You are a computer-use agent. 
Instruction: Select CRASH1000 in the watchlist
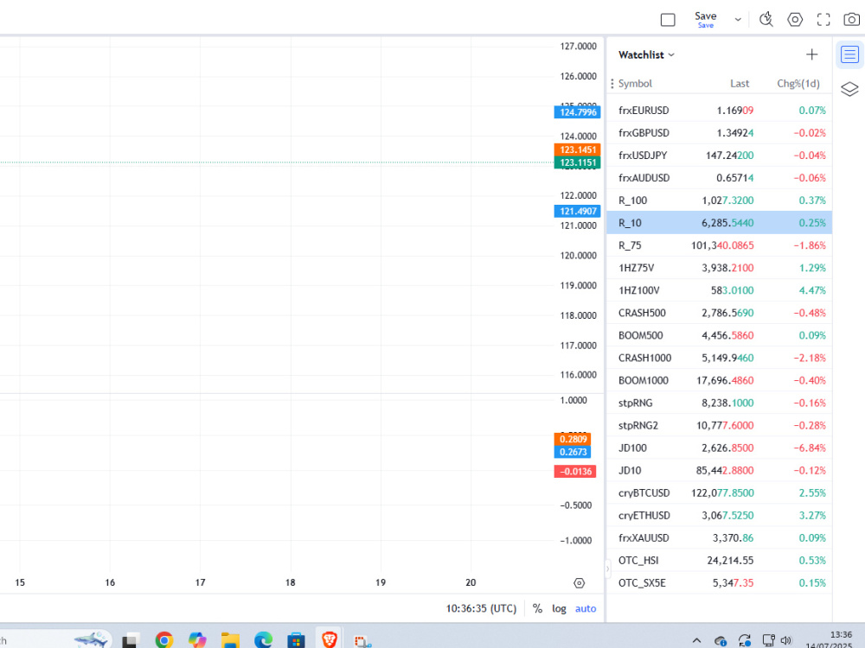coord(719,359)
